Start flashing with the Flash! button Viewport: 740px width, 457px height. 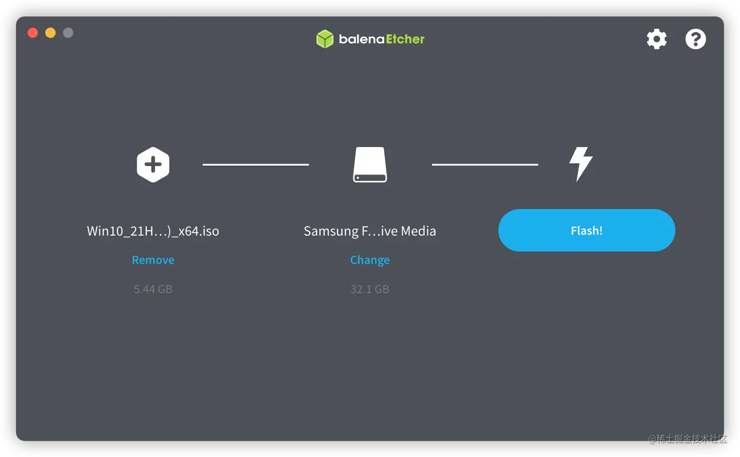(587, 230)
